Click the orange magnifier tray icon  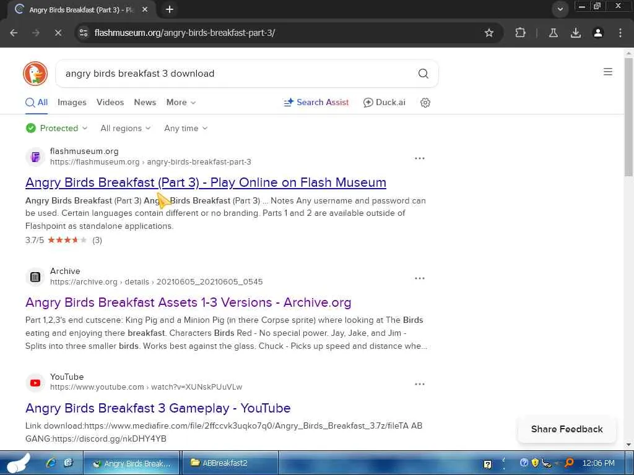(x=569, y=463)
